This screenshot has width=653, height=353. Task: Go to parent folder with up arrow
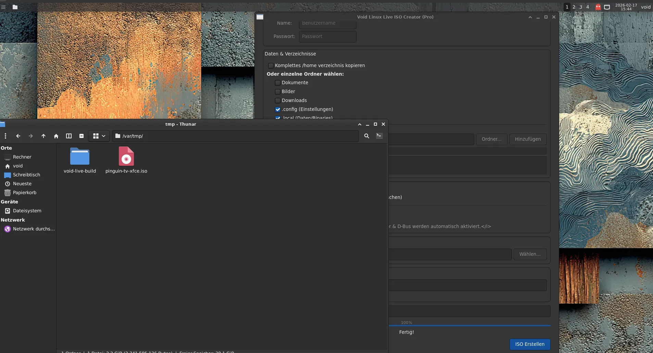(43, 136)
